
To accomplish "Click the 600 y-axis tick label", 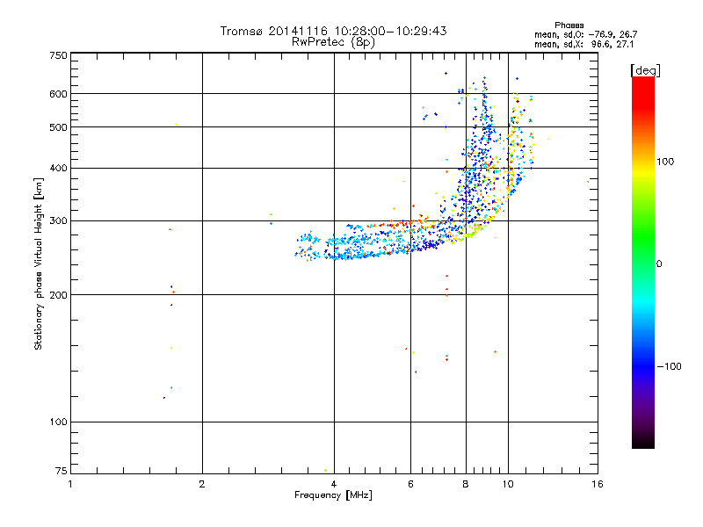I will (x=59, y=94).
